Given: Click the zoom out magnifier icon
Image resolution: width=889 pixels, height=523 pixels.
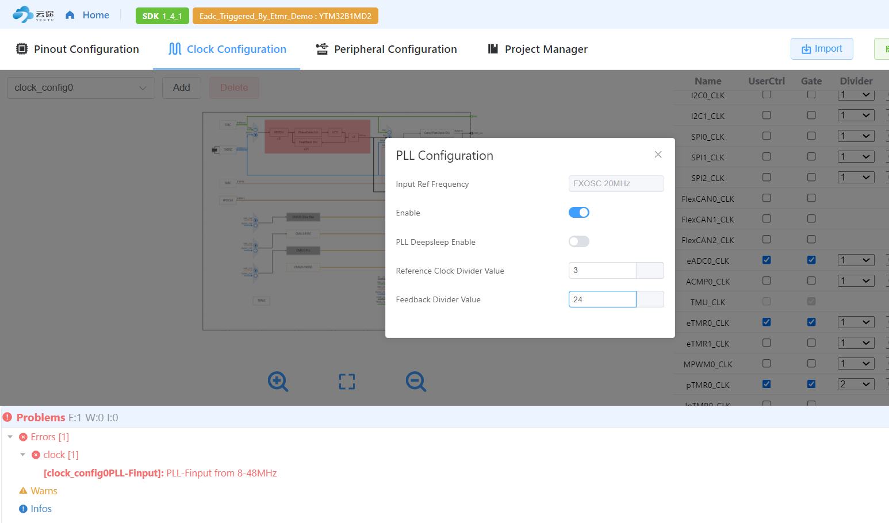Looking at the screenshot, I should (416, 382).
